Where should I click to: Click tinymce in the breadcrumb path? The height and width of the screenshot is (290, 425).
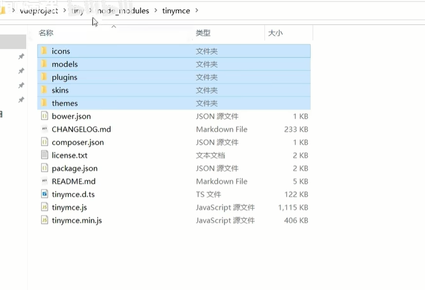[176, 11]
